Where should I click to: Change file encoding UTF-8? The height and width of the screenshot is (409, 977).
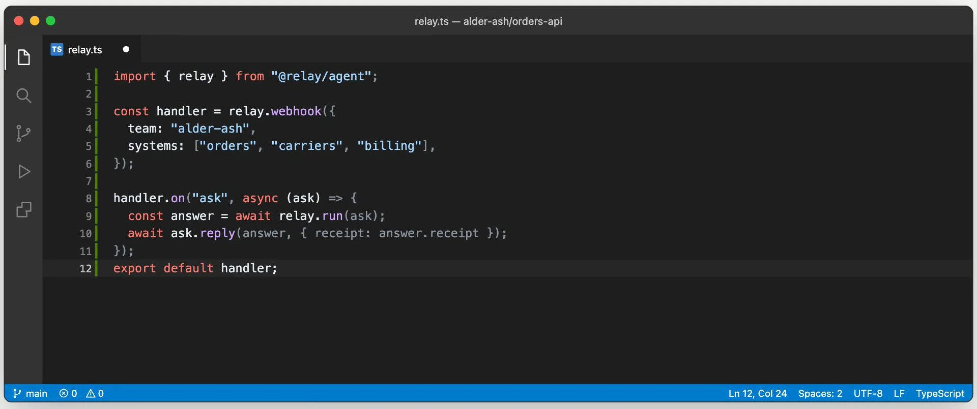click(868, 393)
